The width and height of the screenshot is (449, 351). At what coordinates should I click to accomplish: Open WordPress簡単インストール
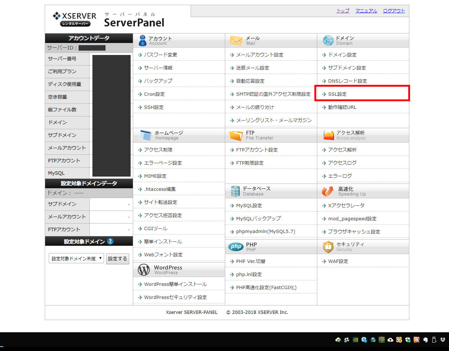pos(175,284)
